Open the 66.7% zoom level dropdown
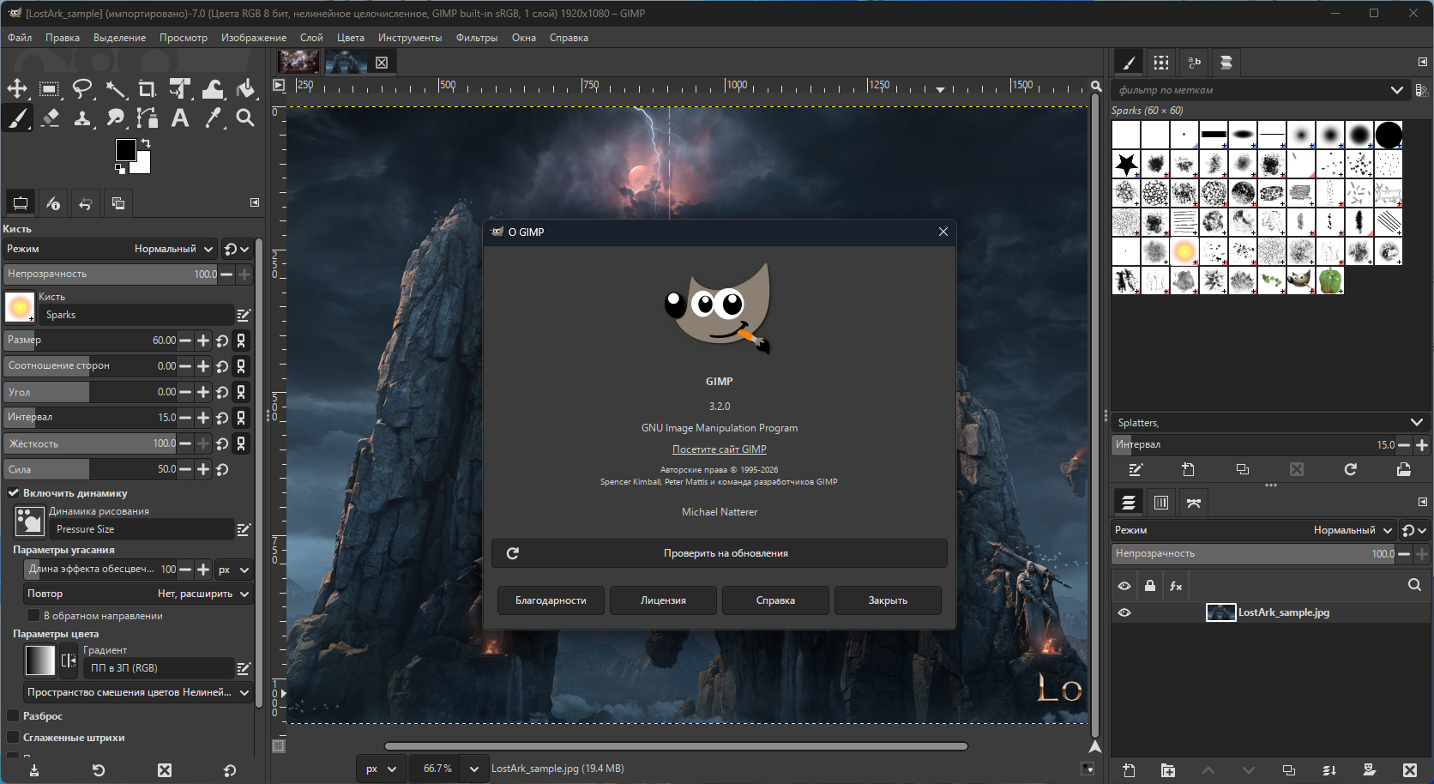 (x=473, y=769)
